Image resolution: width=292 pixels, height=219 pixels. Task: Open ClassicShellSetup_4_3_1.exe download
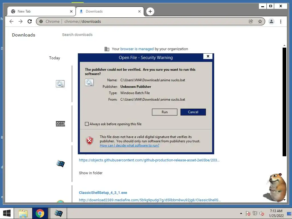click(x=103, y=193)
